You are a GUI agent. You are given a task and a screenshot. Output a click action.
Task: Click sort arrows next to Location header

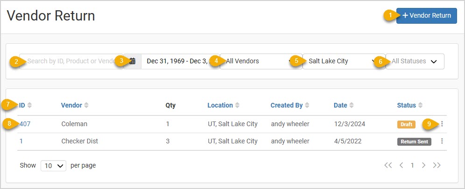point(237,105)
